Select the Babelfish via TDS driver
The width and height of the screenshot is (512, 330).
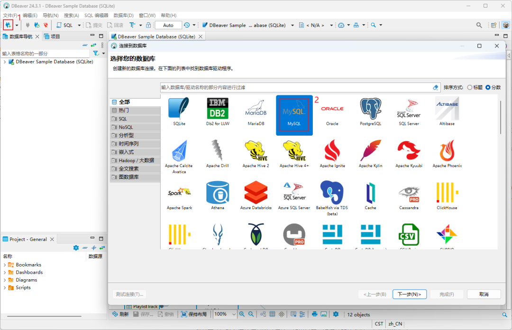pyautogui.click(x=332, y=198)
